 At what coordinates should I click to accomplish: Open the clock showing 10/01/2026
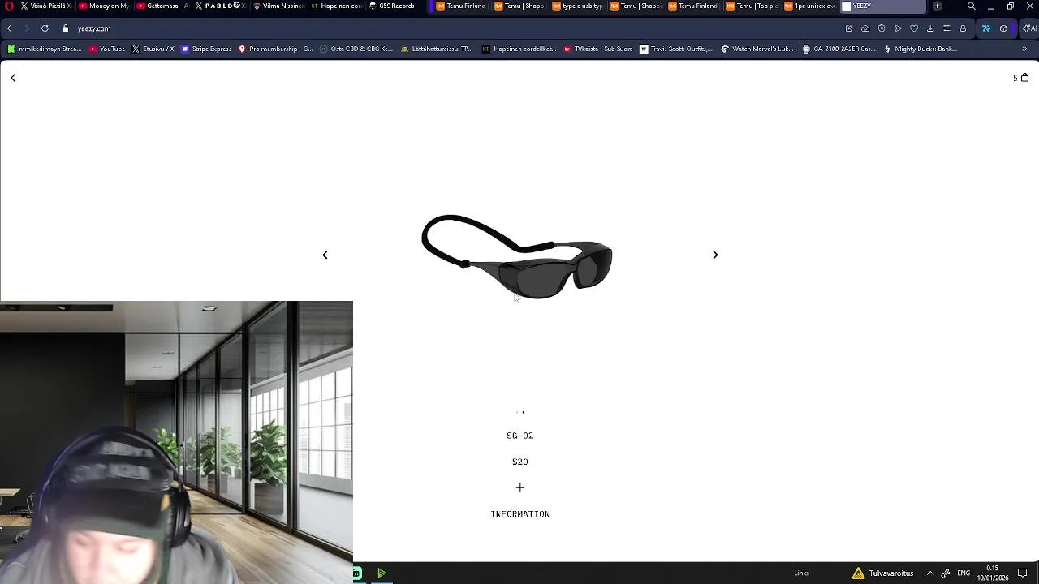992,573
